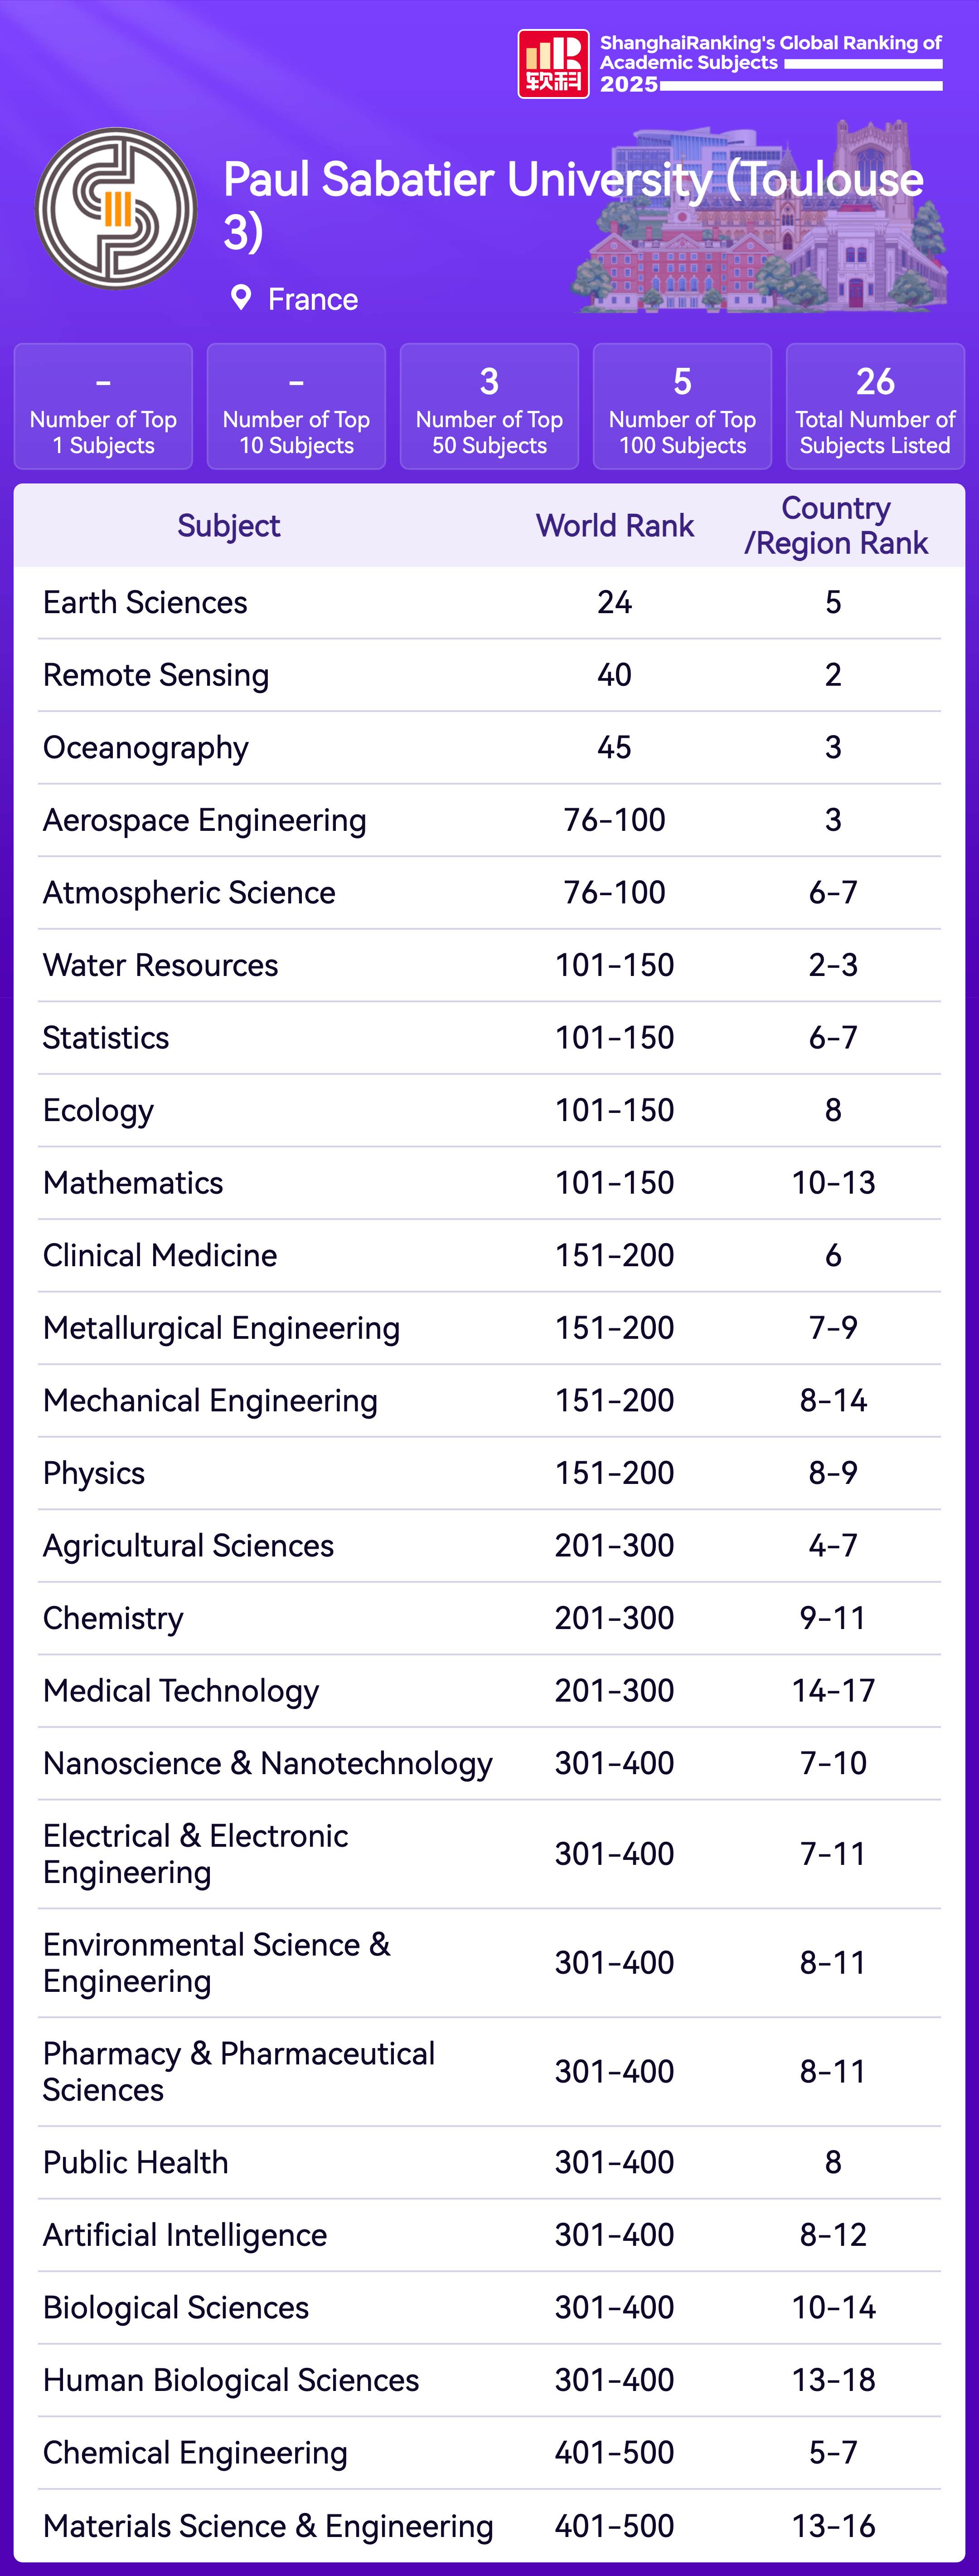Sort by the World Rank column header

tap(615, 526)
